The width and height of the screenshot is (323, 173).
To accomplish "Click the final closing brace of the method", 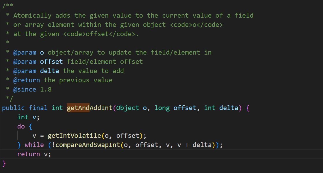I will coord(4,163).
